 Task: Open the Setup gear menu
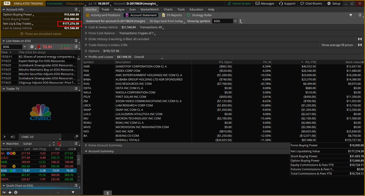click(x=334, y=3)
